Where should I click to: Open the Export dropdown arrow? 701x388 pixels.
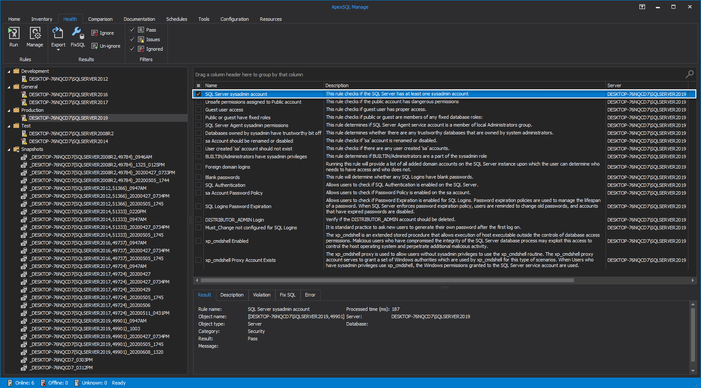tap(58, 50)
